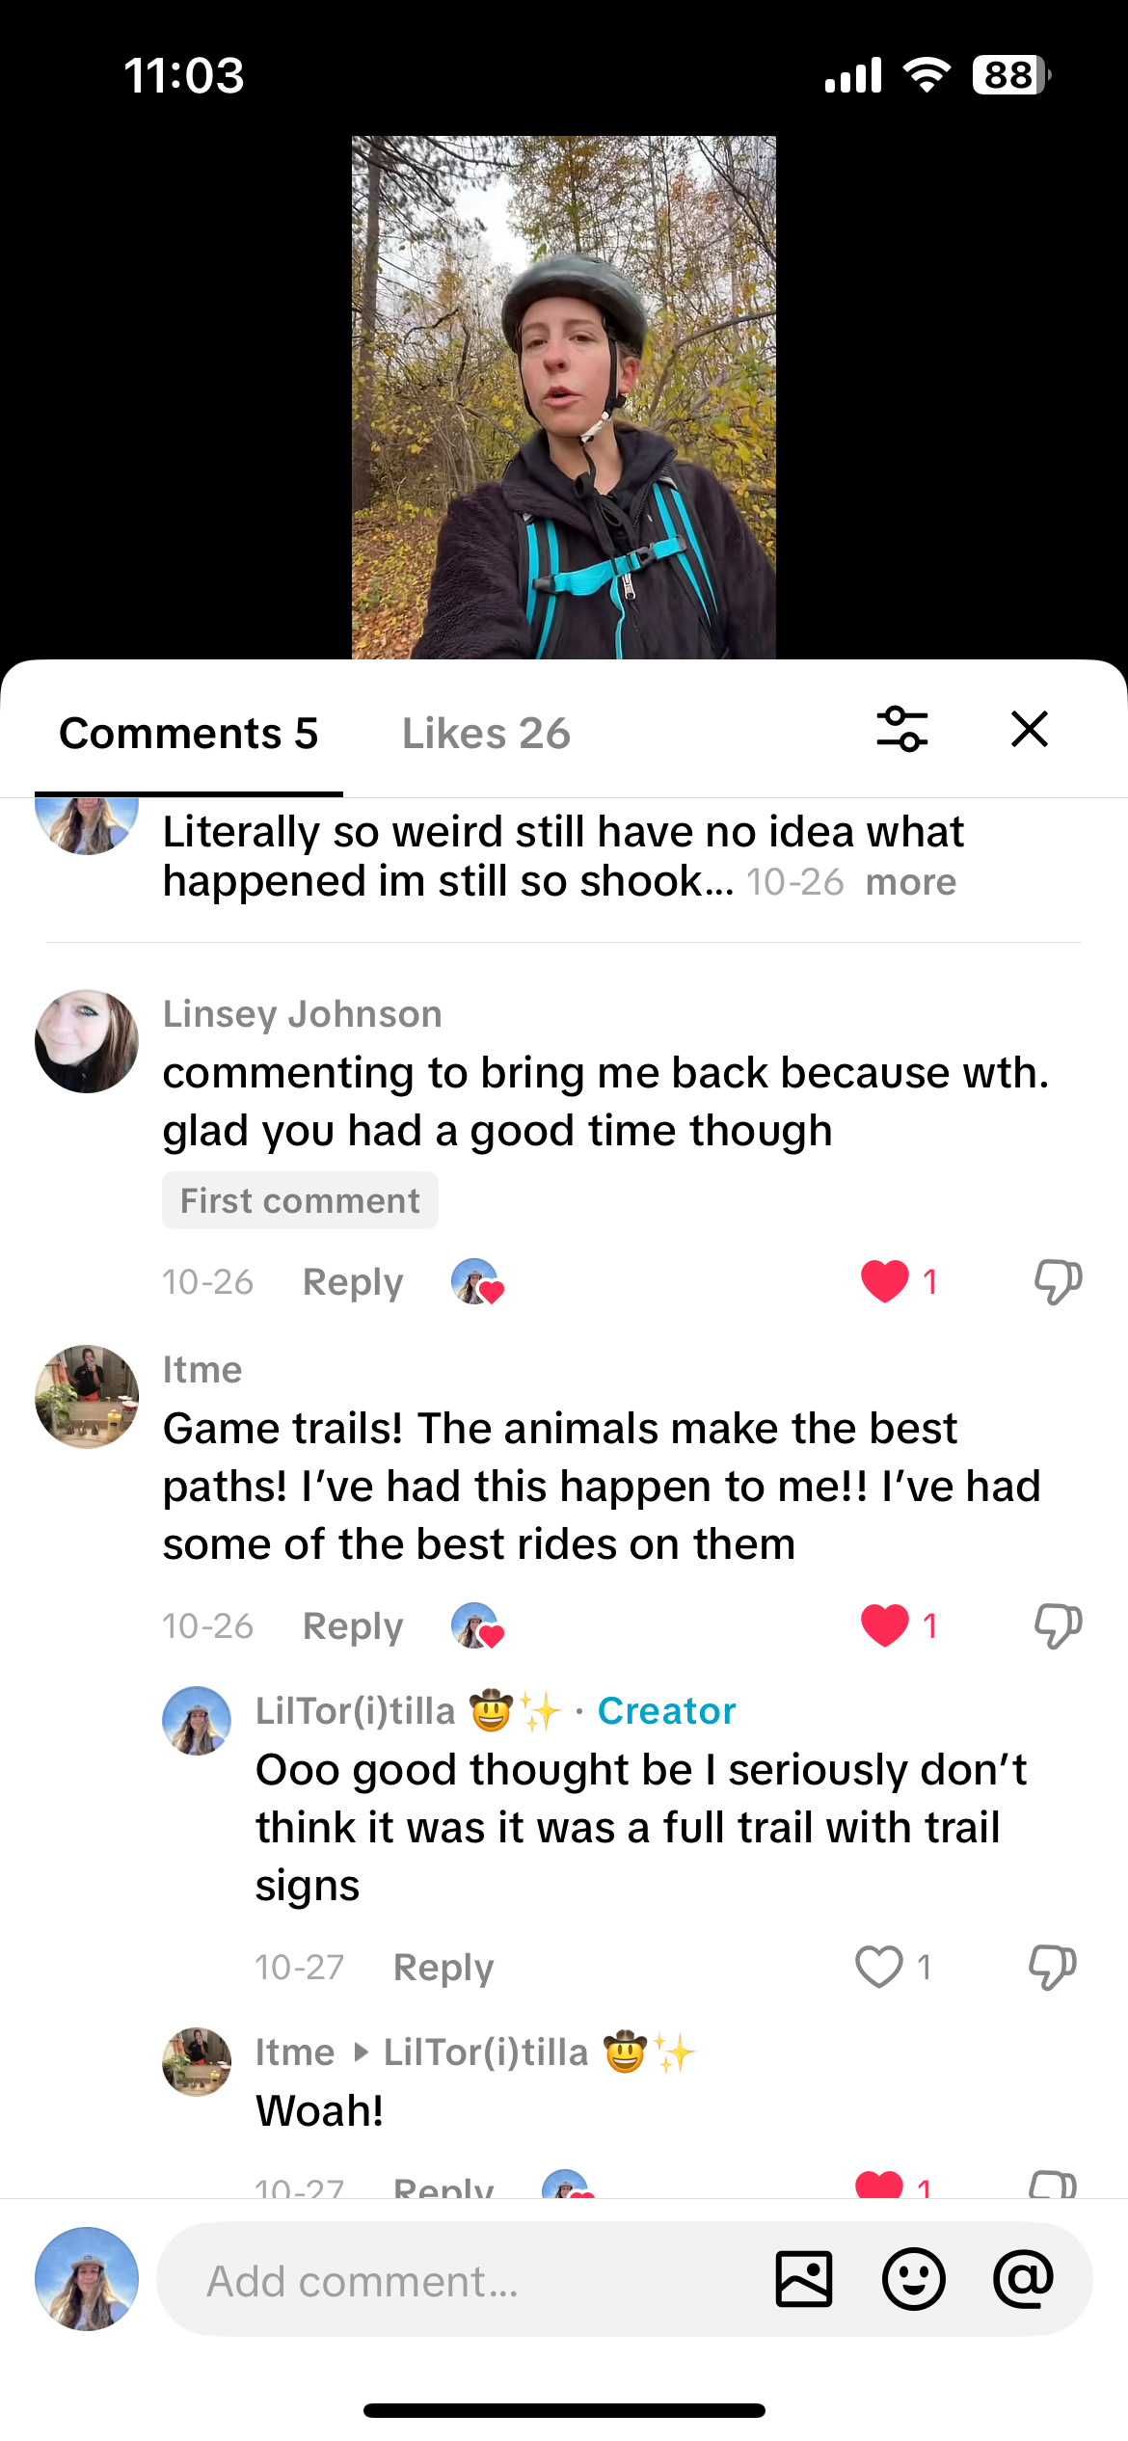Reply to the Creator's trail signs comment
The width and height of the screenshot is (1128, 2441).
[443, 1968]
